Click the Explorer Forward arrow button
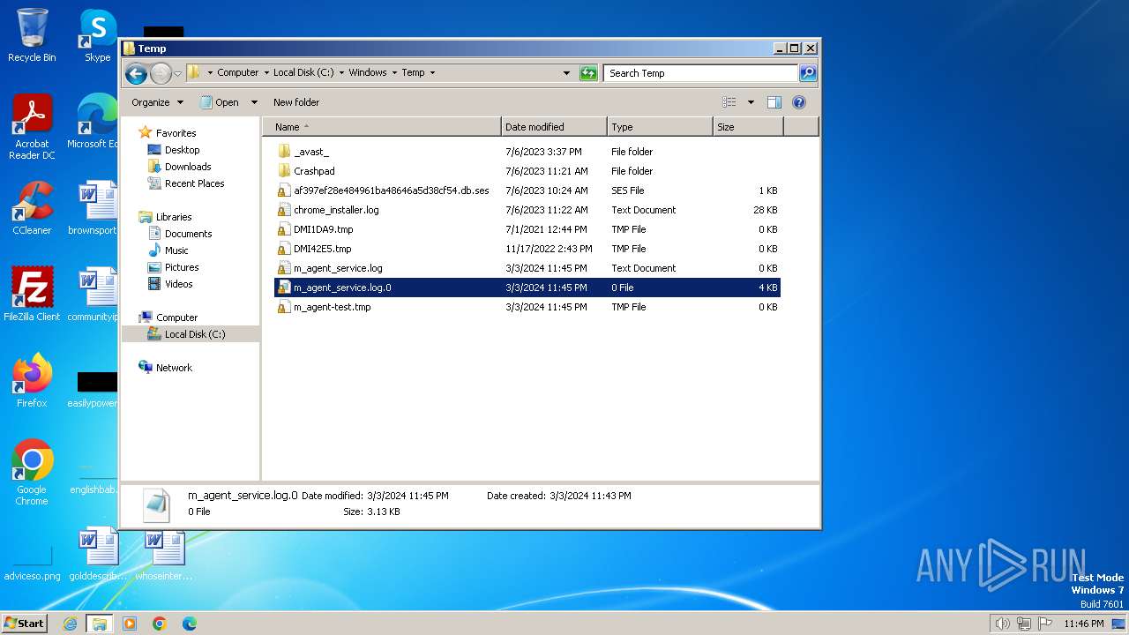This screenshot has height=635, width=1129. (x=161, y=73)
